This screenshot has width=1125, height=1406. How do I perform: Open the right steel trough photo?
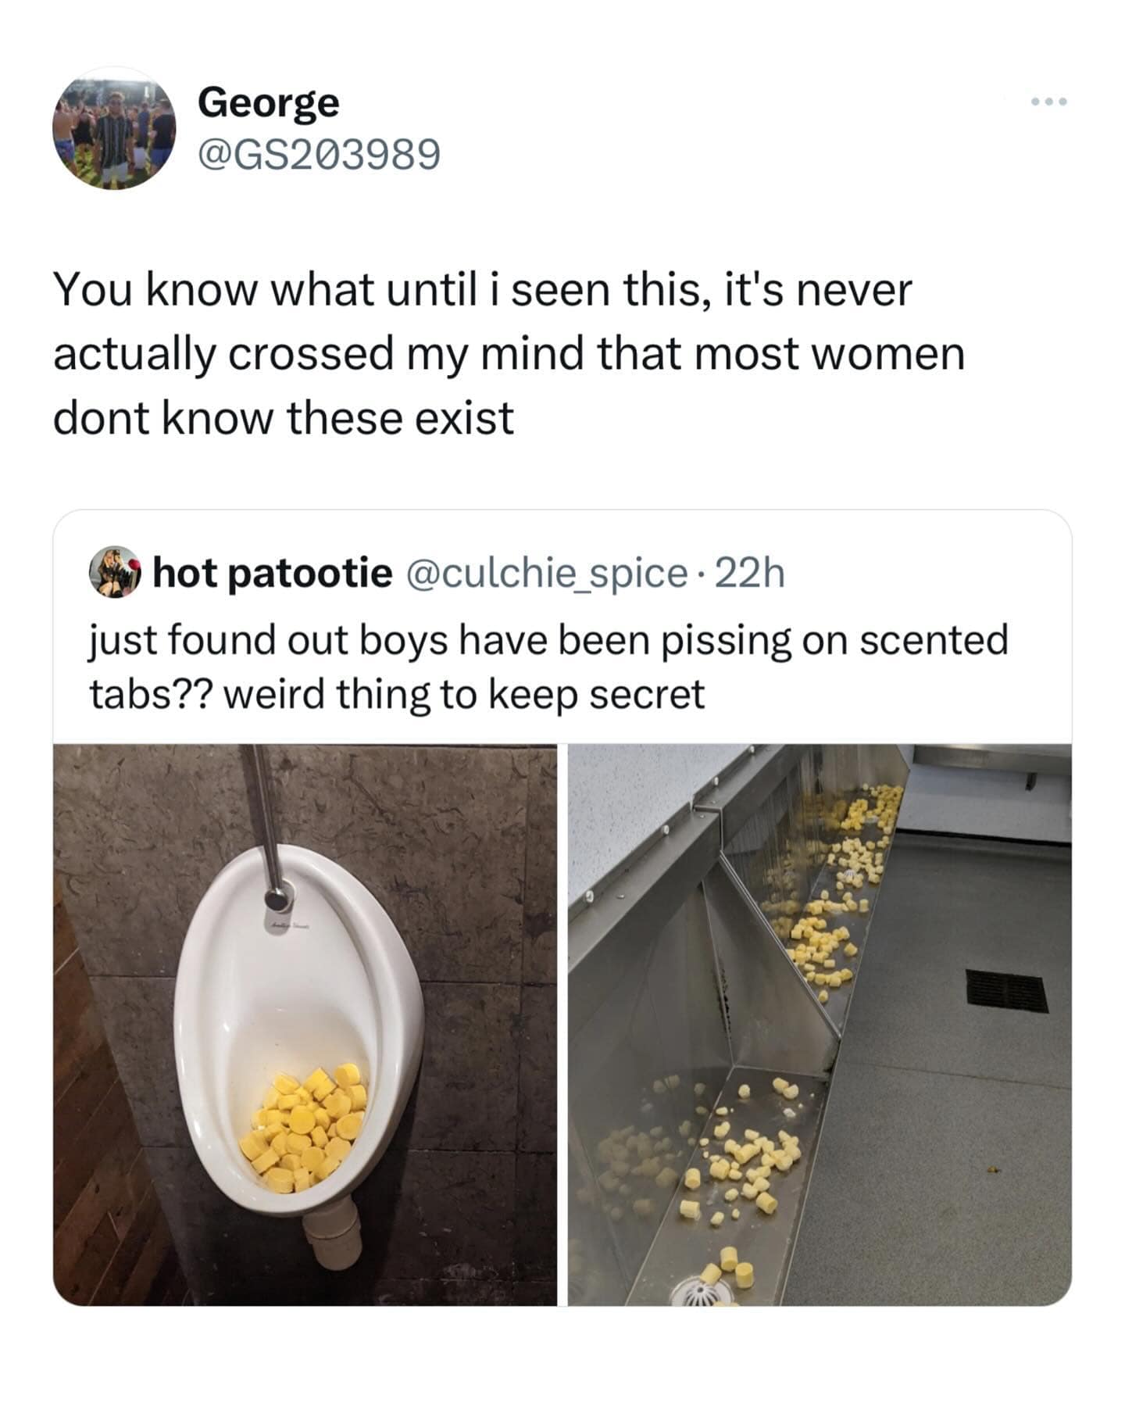click(x=819, y=1024)
